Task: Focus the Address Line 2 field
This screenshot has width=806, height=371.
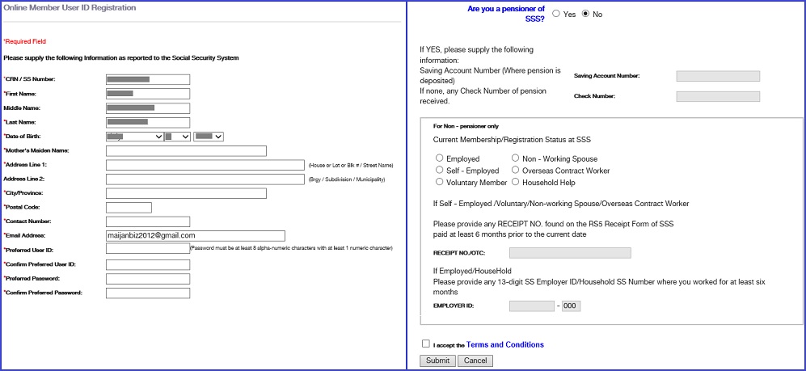Action: coord(205,179)
